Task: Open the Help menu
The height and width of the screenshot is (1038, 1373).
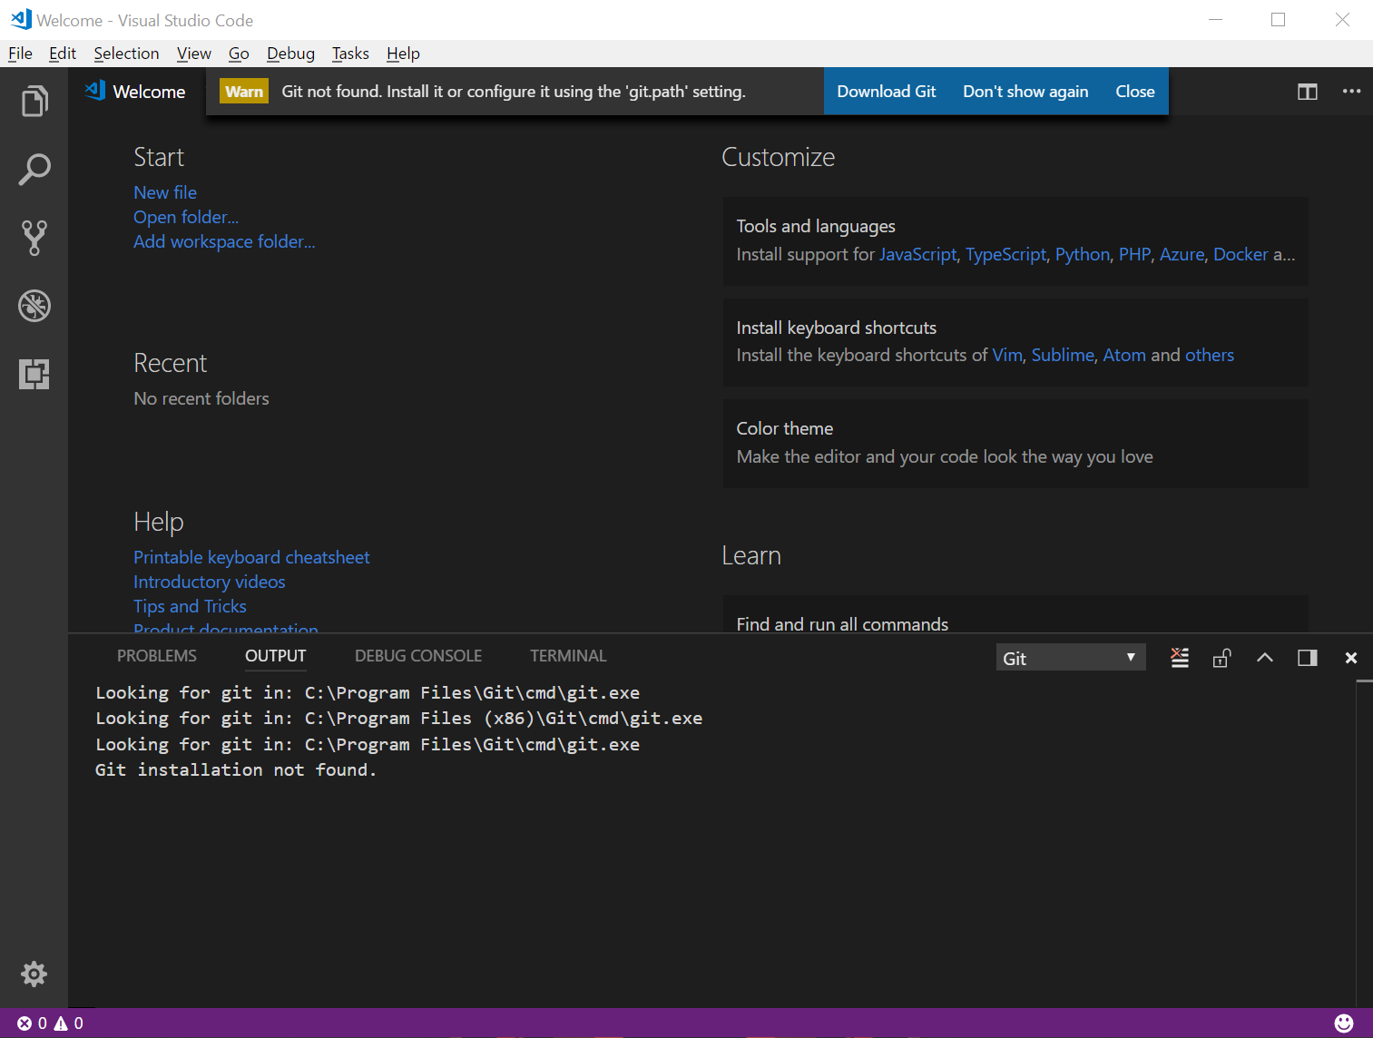Action: coord(403,54)
